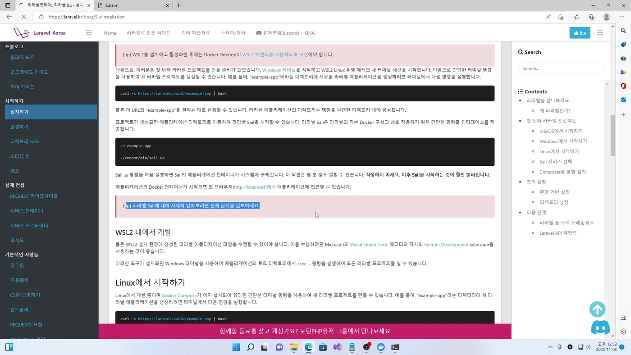Open the right hamburger menu on the site header

(600, 33)
